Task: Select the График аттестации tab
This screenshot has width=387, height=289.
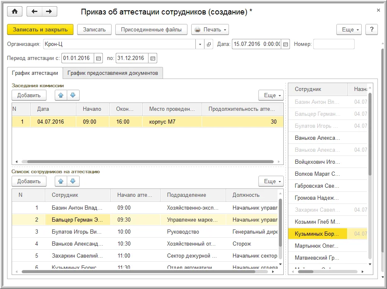Action: pos(35,73)
